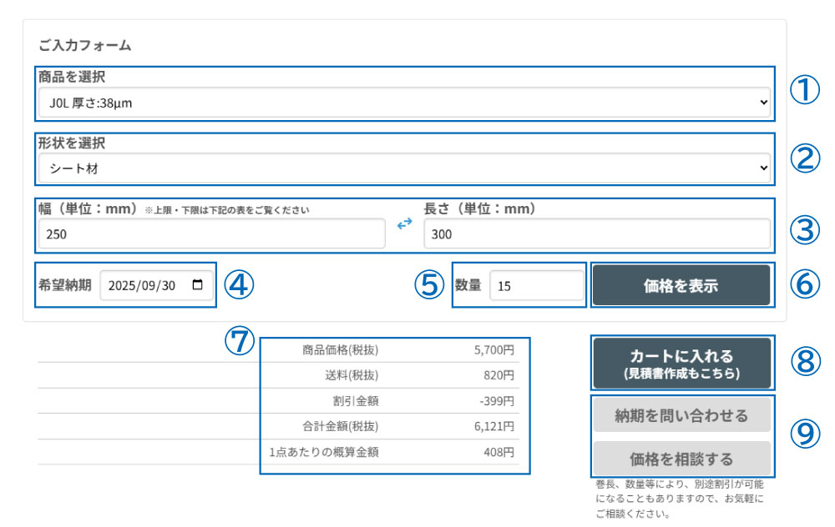
Task: Click the 価格を表示 button
Action: click(x=681, y=284)
